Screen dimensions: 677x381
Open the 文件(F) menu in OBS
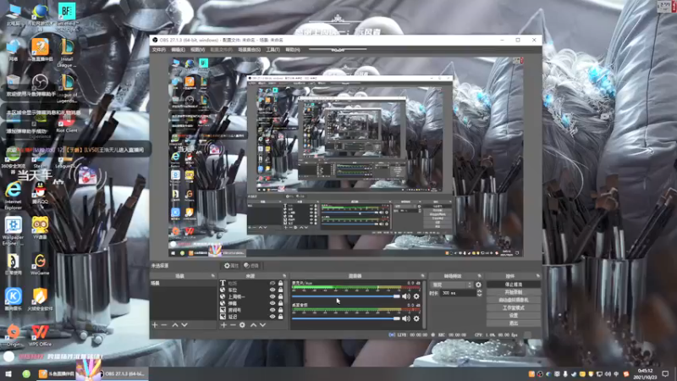click(x=158, y=50)
